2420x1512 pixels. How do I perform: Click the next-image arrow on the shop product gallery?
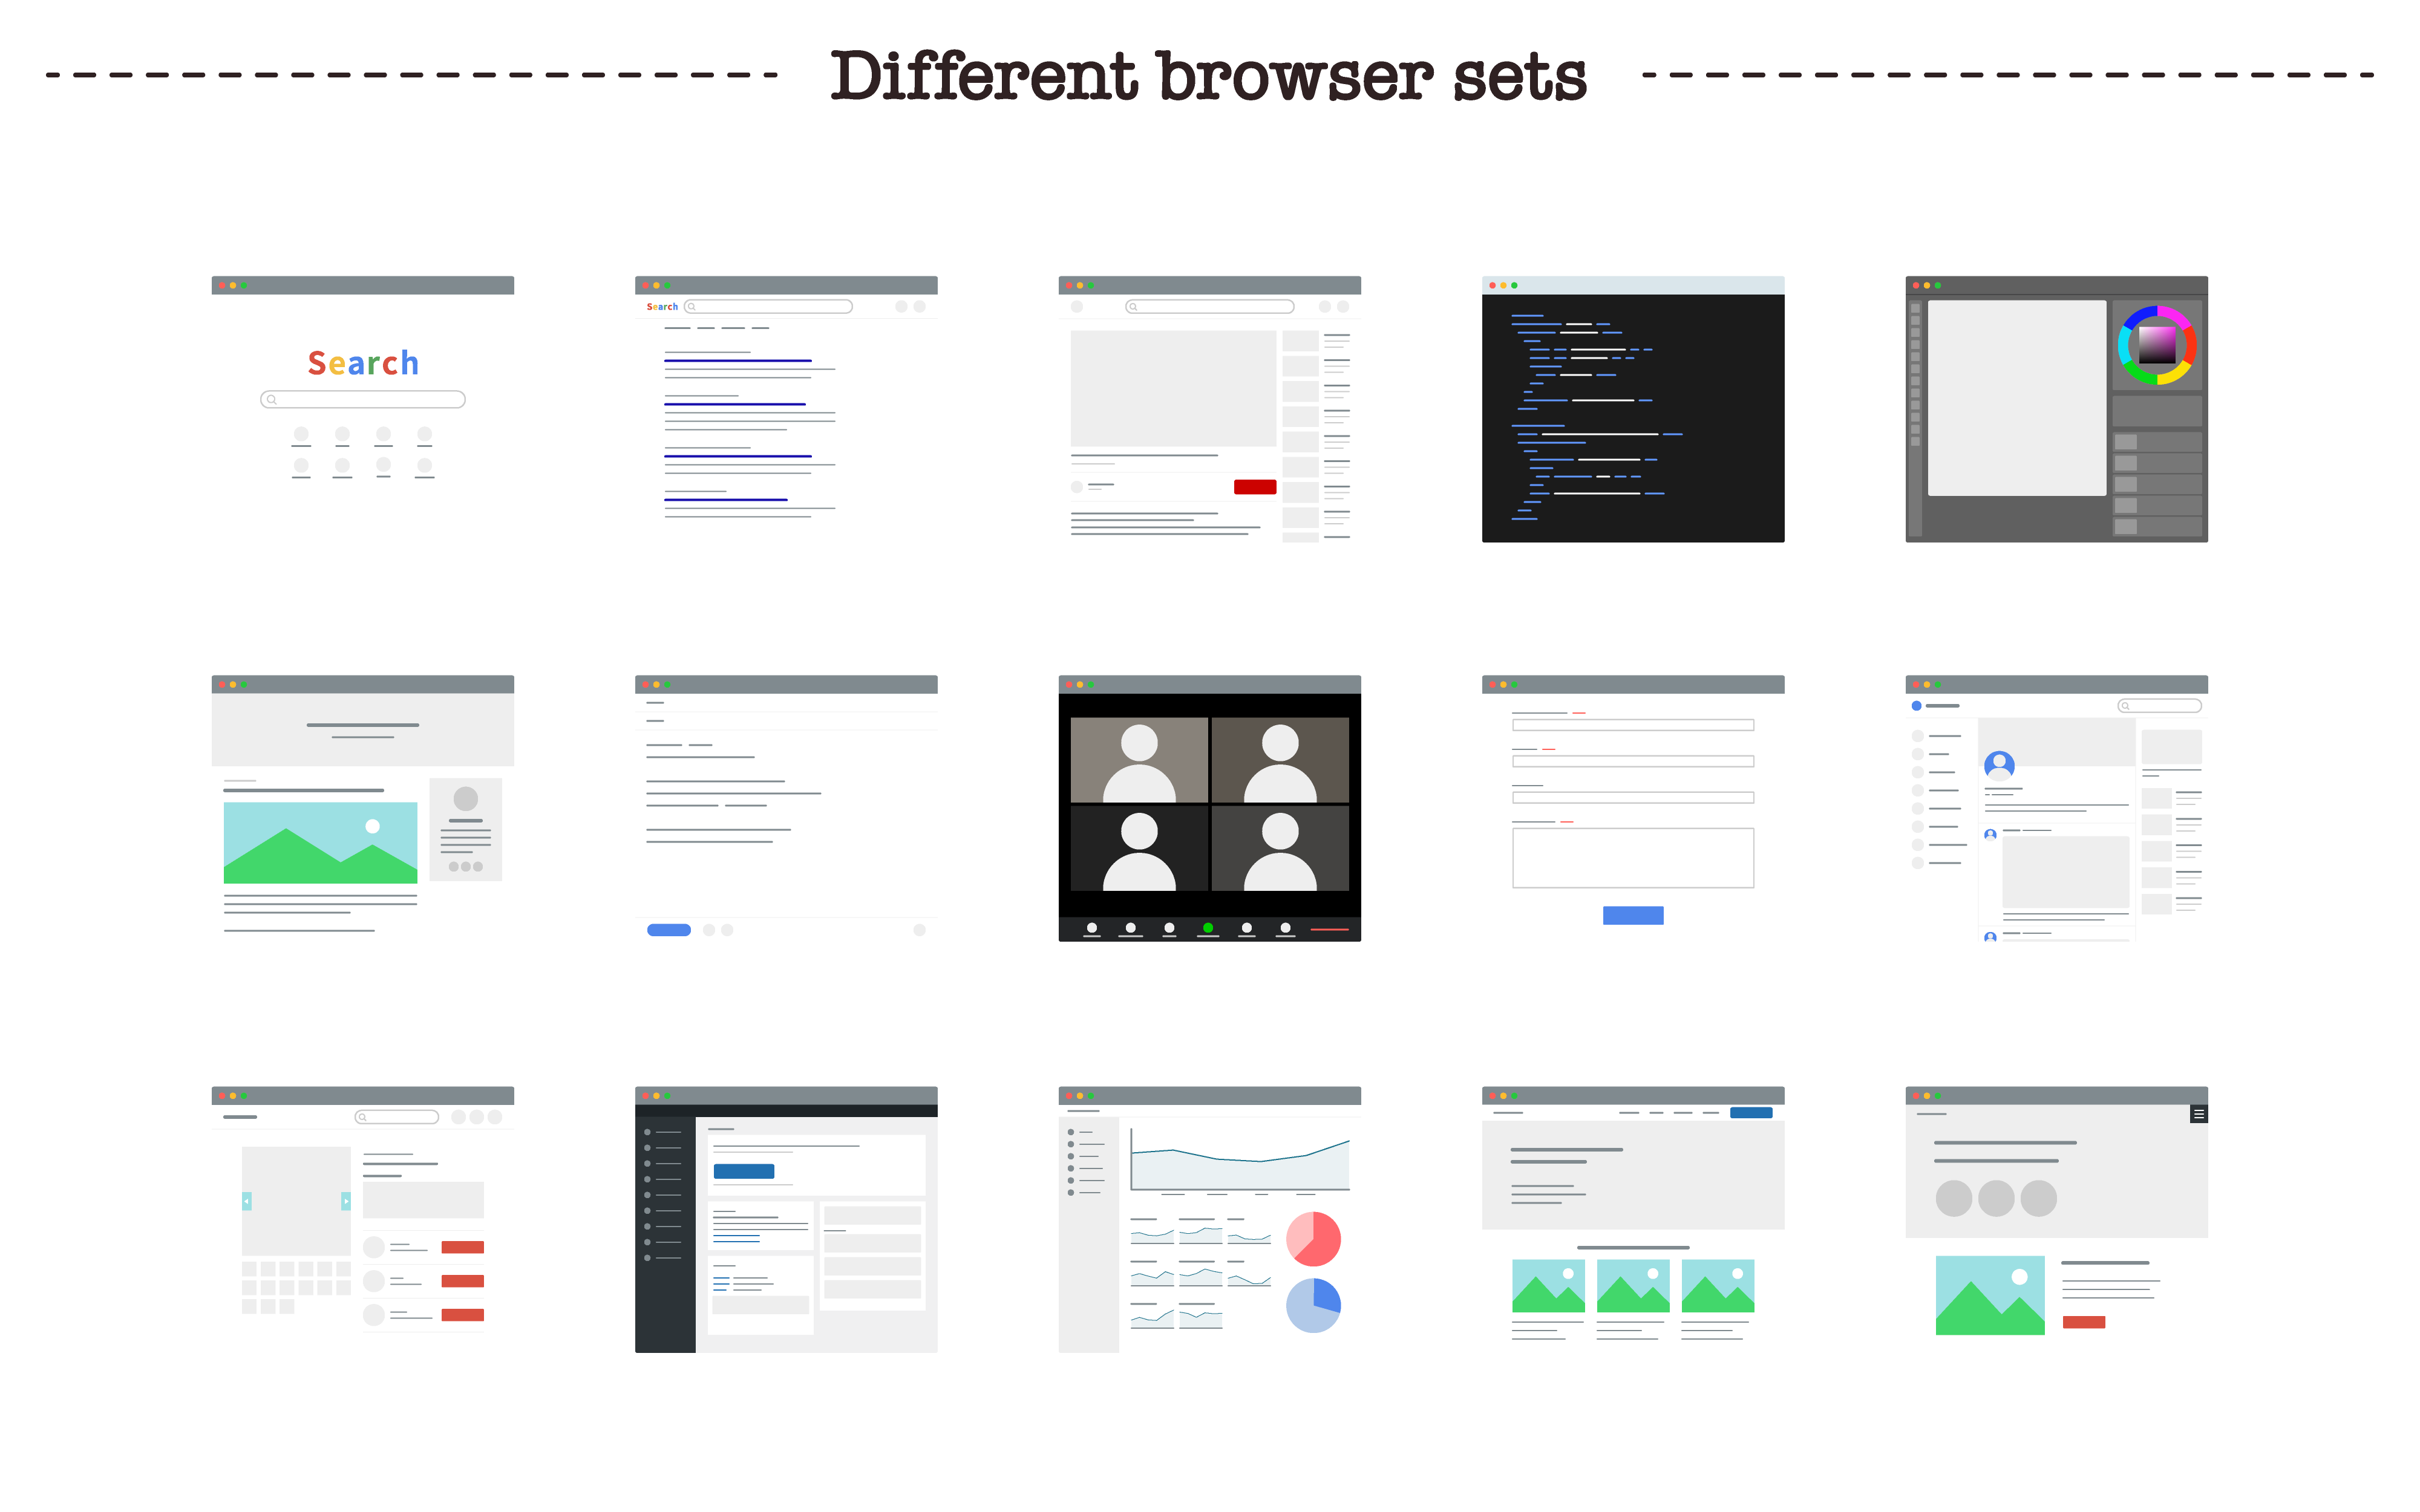(346, 1201)
